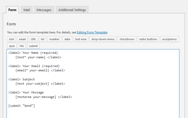Viewport: 188px width, 118px height.
Task: Click the text area tag button
Action: (81, 39)
